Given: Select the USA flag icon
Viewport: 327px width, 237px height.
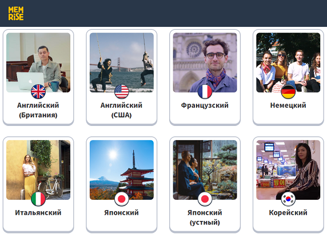Looking at the screenshot, I should pyautogui.click(x=122, y=92).
